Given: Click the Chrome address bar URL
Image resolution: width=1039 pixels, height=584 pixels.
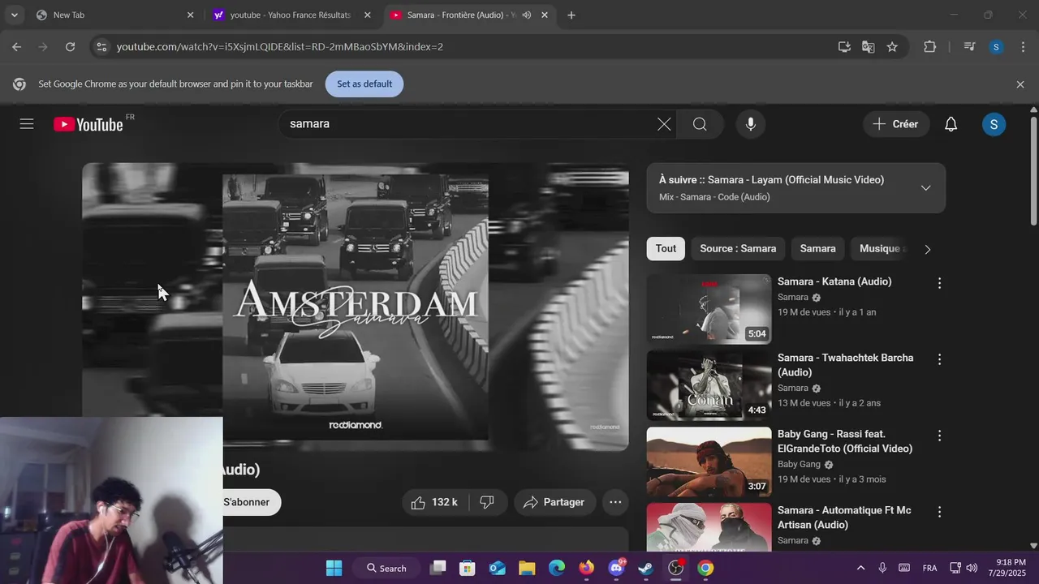Looking at the screenshot, I should pos(279,47).
